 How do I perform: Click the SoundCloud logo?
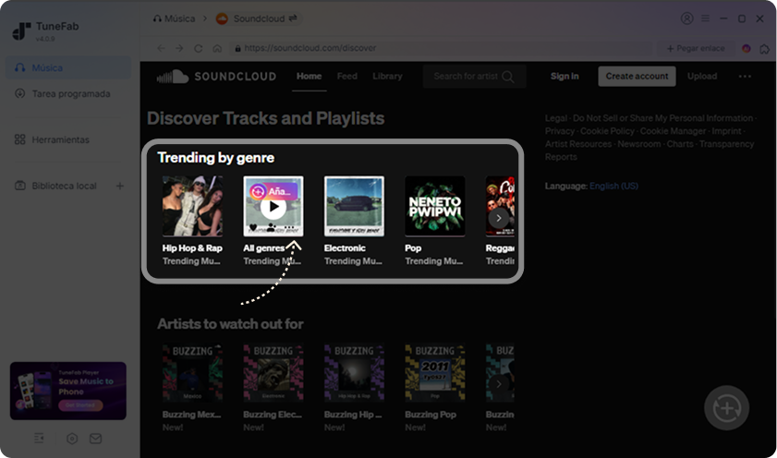[216, 77]
